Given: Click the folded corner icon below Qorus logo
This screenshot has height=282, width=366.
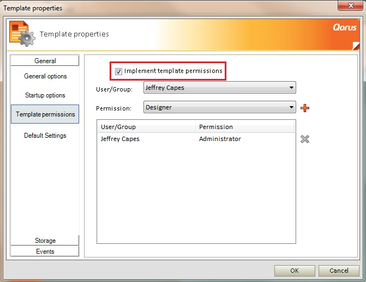Looking at the screenshot, I should [x=356, y=46].
